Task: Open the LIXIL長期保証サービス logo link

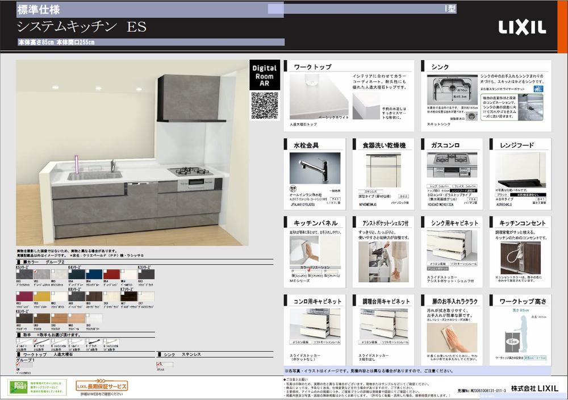Action: click(x=102, y=386)
